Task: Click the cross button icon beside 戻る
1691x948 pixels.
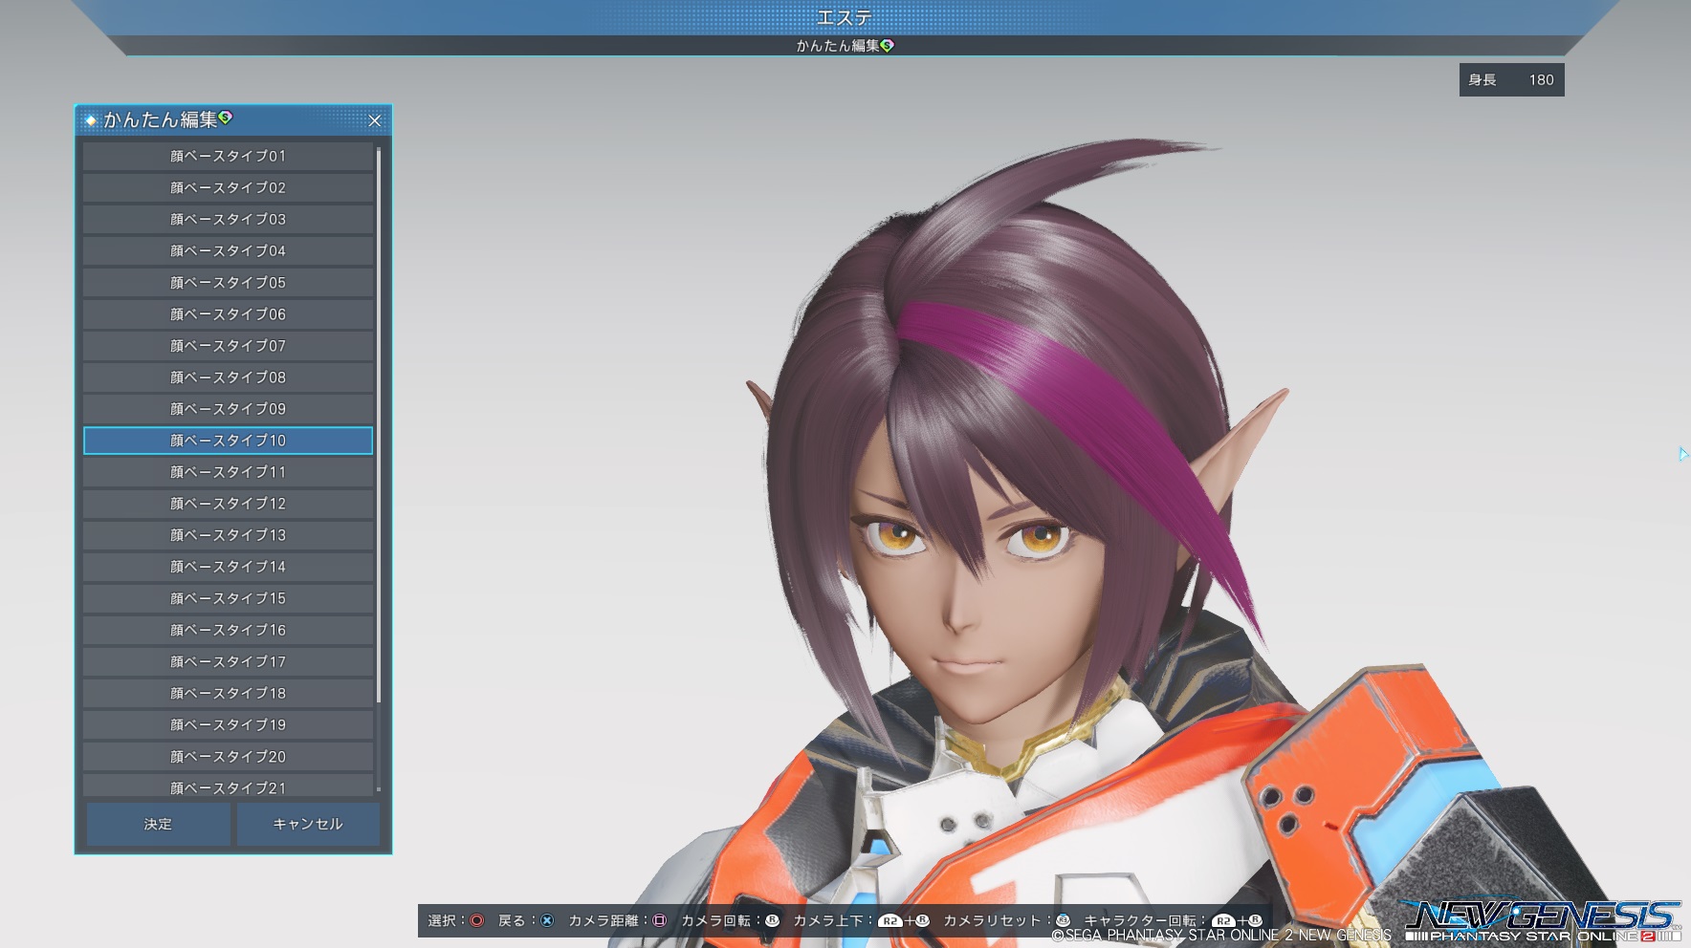Action: click(547, 920)
